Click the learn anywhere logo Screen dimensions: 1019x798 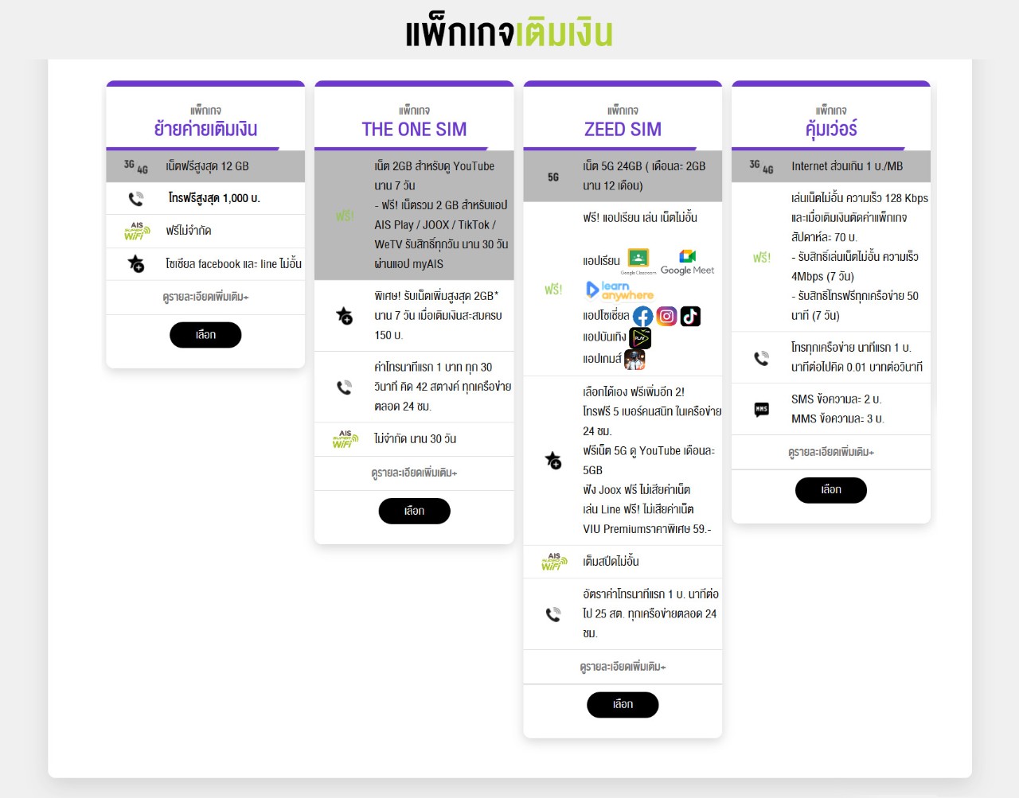619,290
